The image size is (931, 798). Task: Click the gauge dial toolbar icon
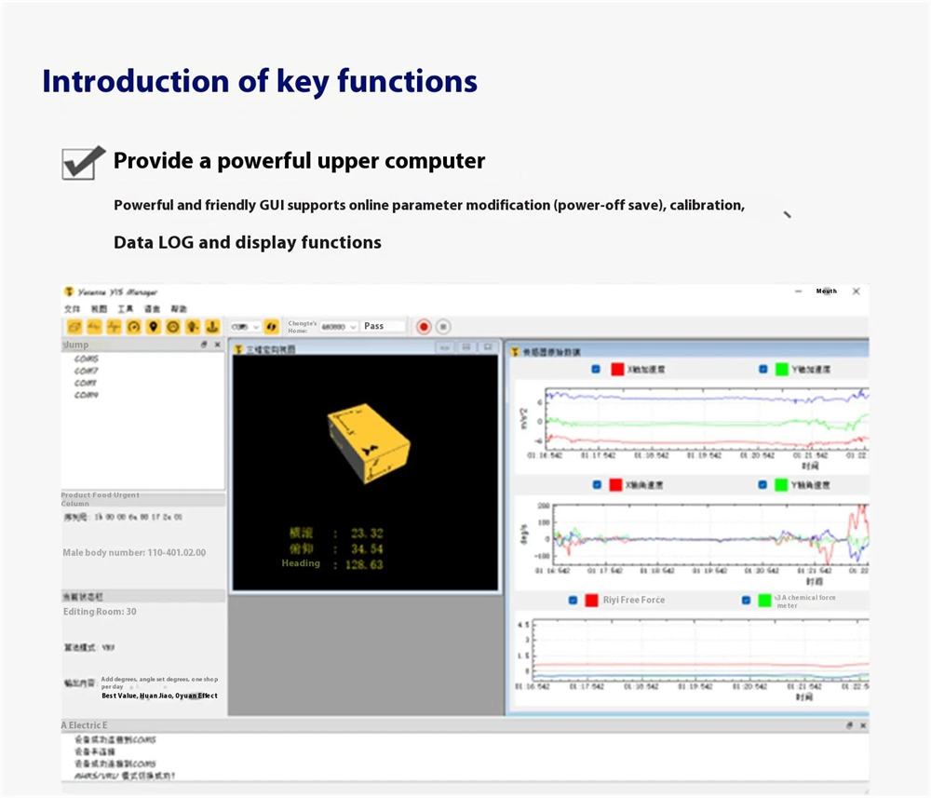coord(133,327)
